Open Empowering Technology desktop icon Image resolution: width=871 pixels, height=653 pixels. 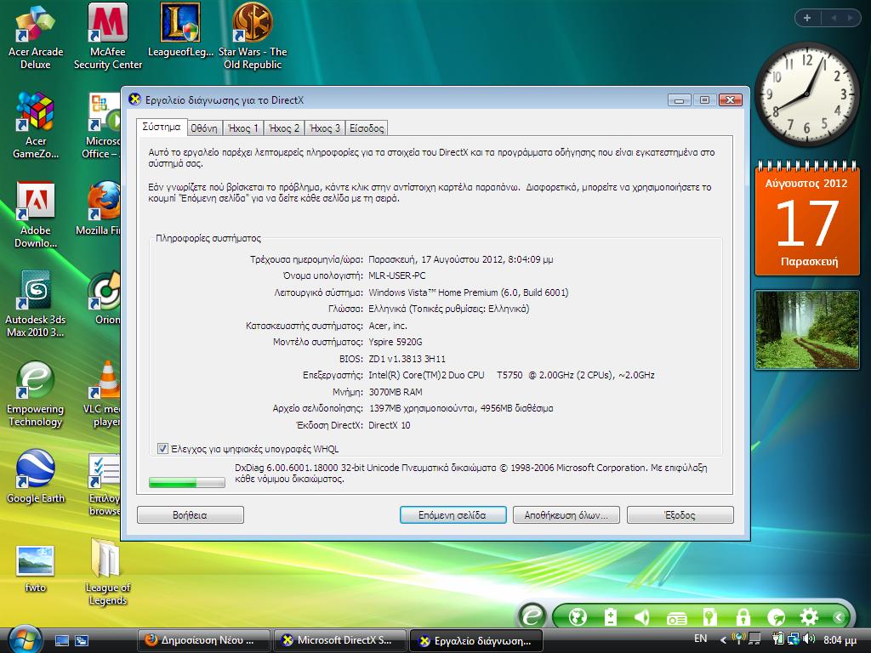(36, 395)
